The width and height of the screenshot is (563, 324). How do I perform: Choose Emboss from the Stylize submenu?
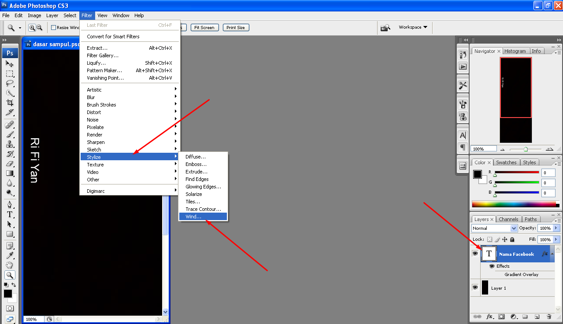tap(203, 164)
